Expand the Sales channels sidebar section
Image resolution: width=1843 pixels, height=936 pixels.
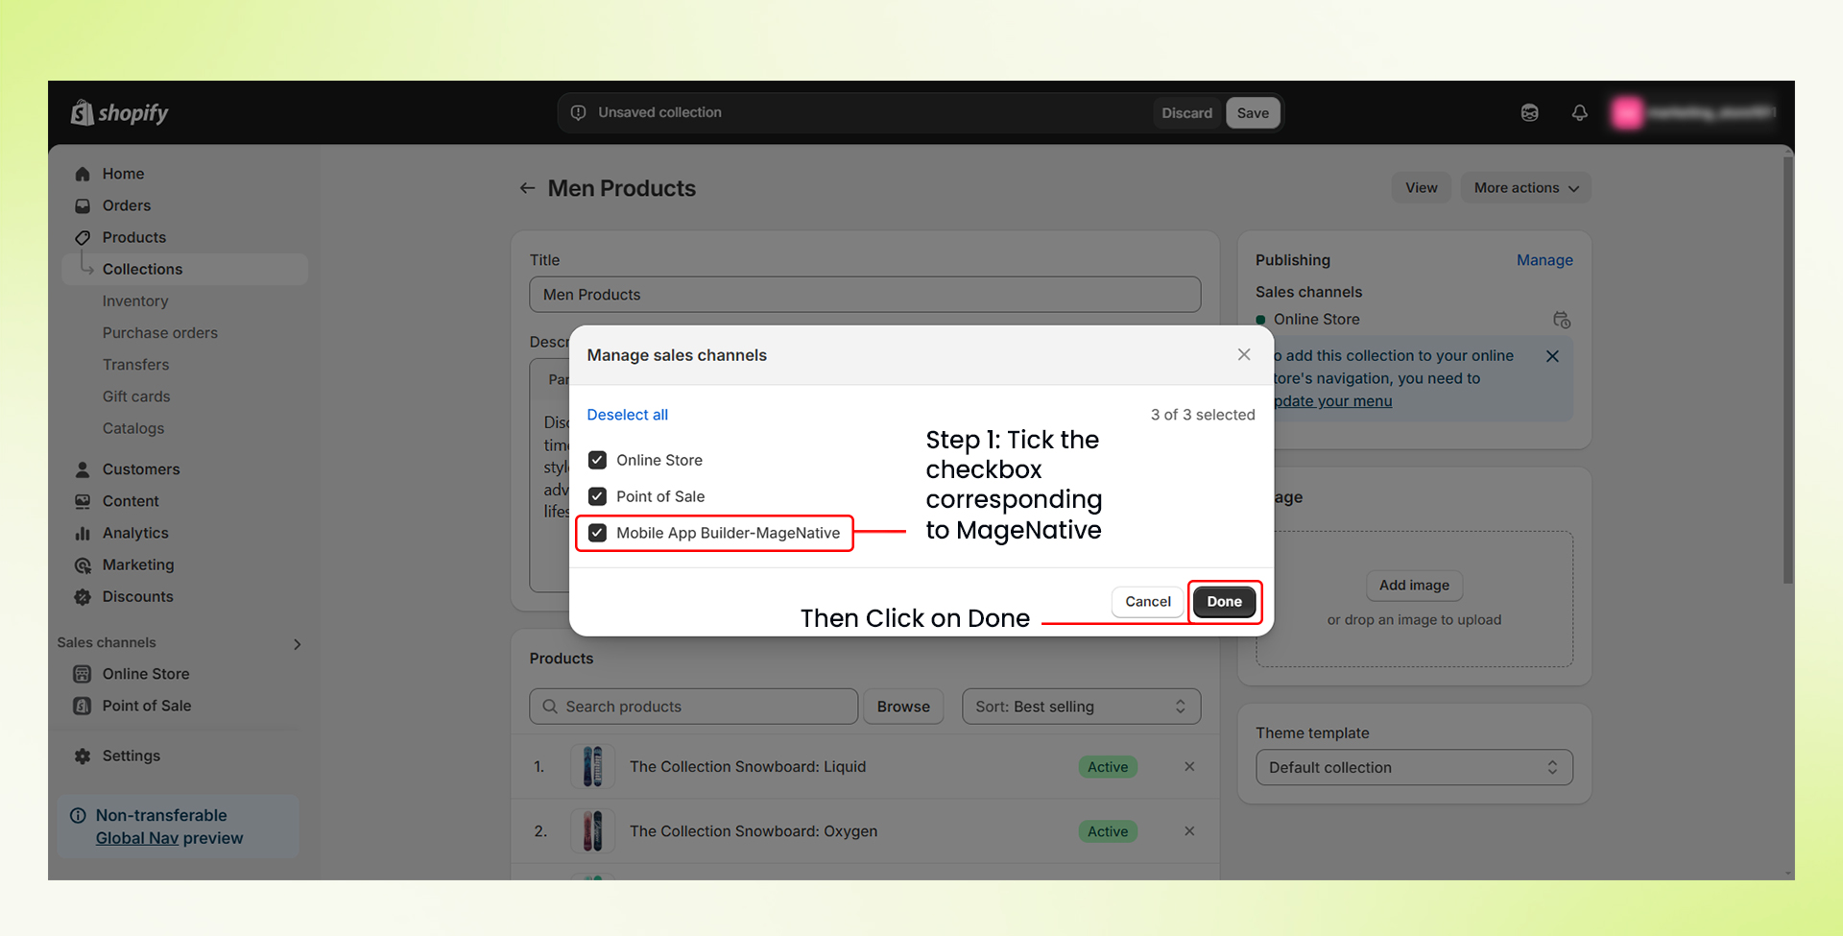point(297,644)
